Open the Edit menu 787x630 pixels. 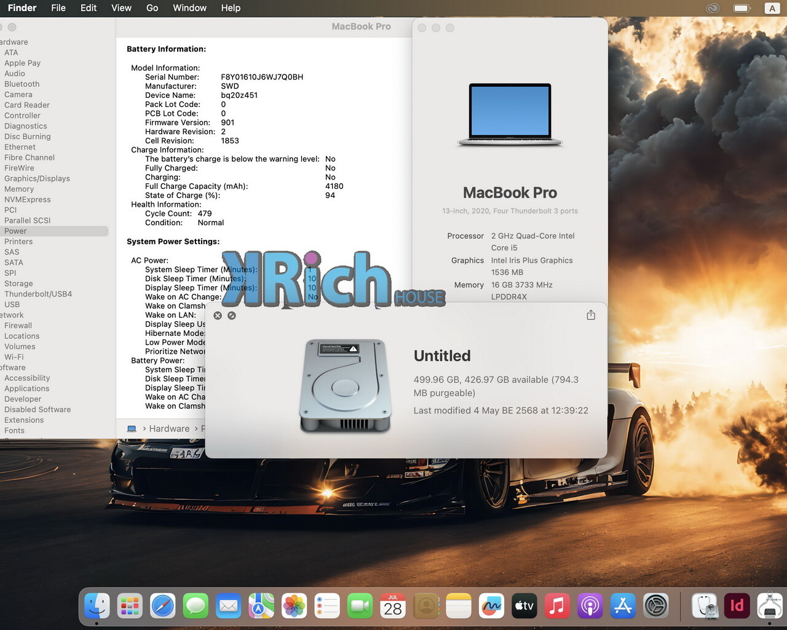(89, 8)
